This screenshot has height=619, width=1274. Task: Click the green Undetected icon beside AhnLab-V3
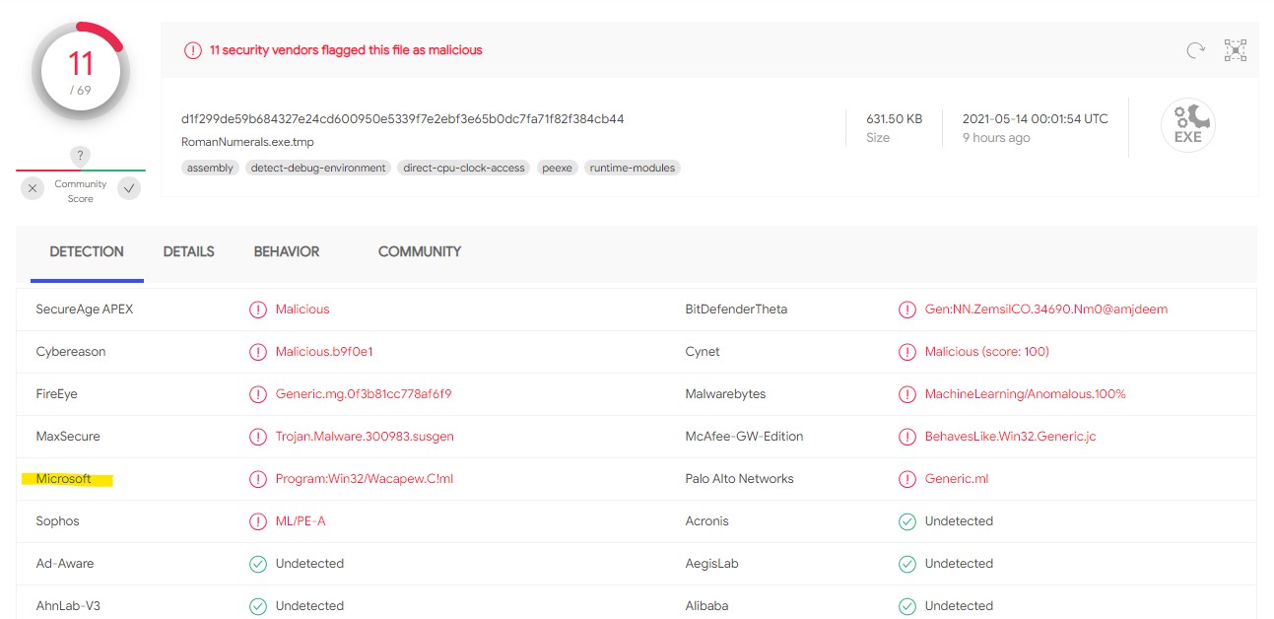258,605
